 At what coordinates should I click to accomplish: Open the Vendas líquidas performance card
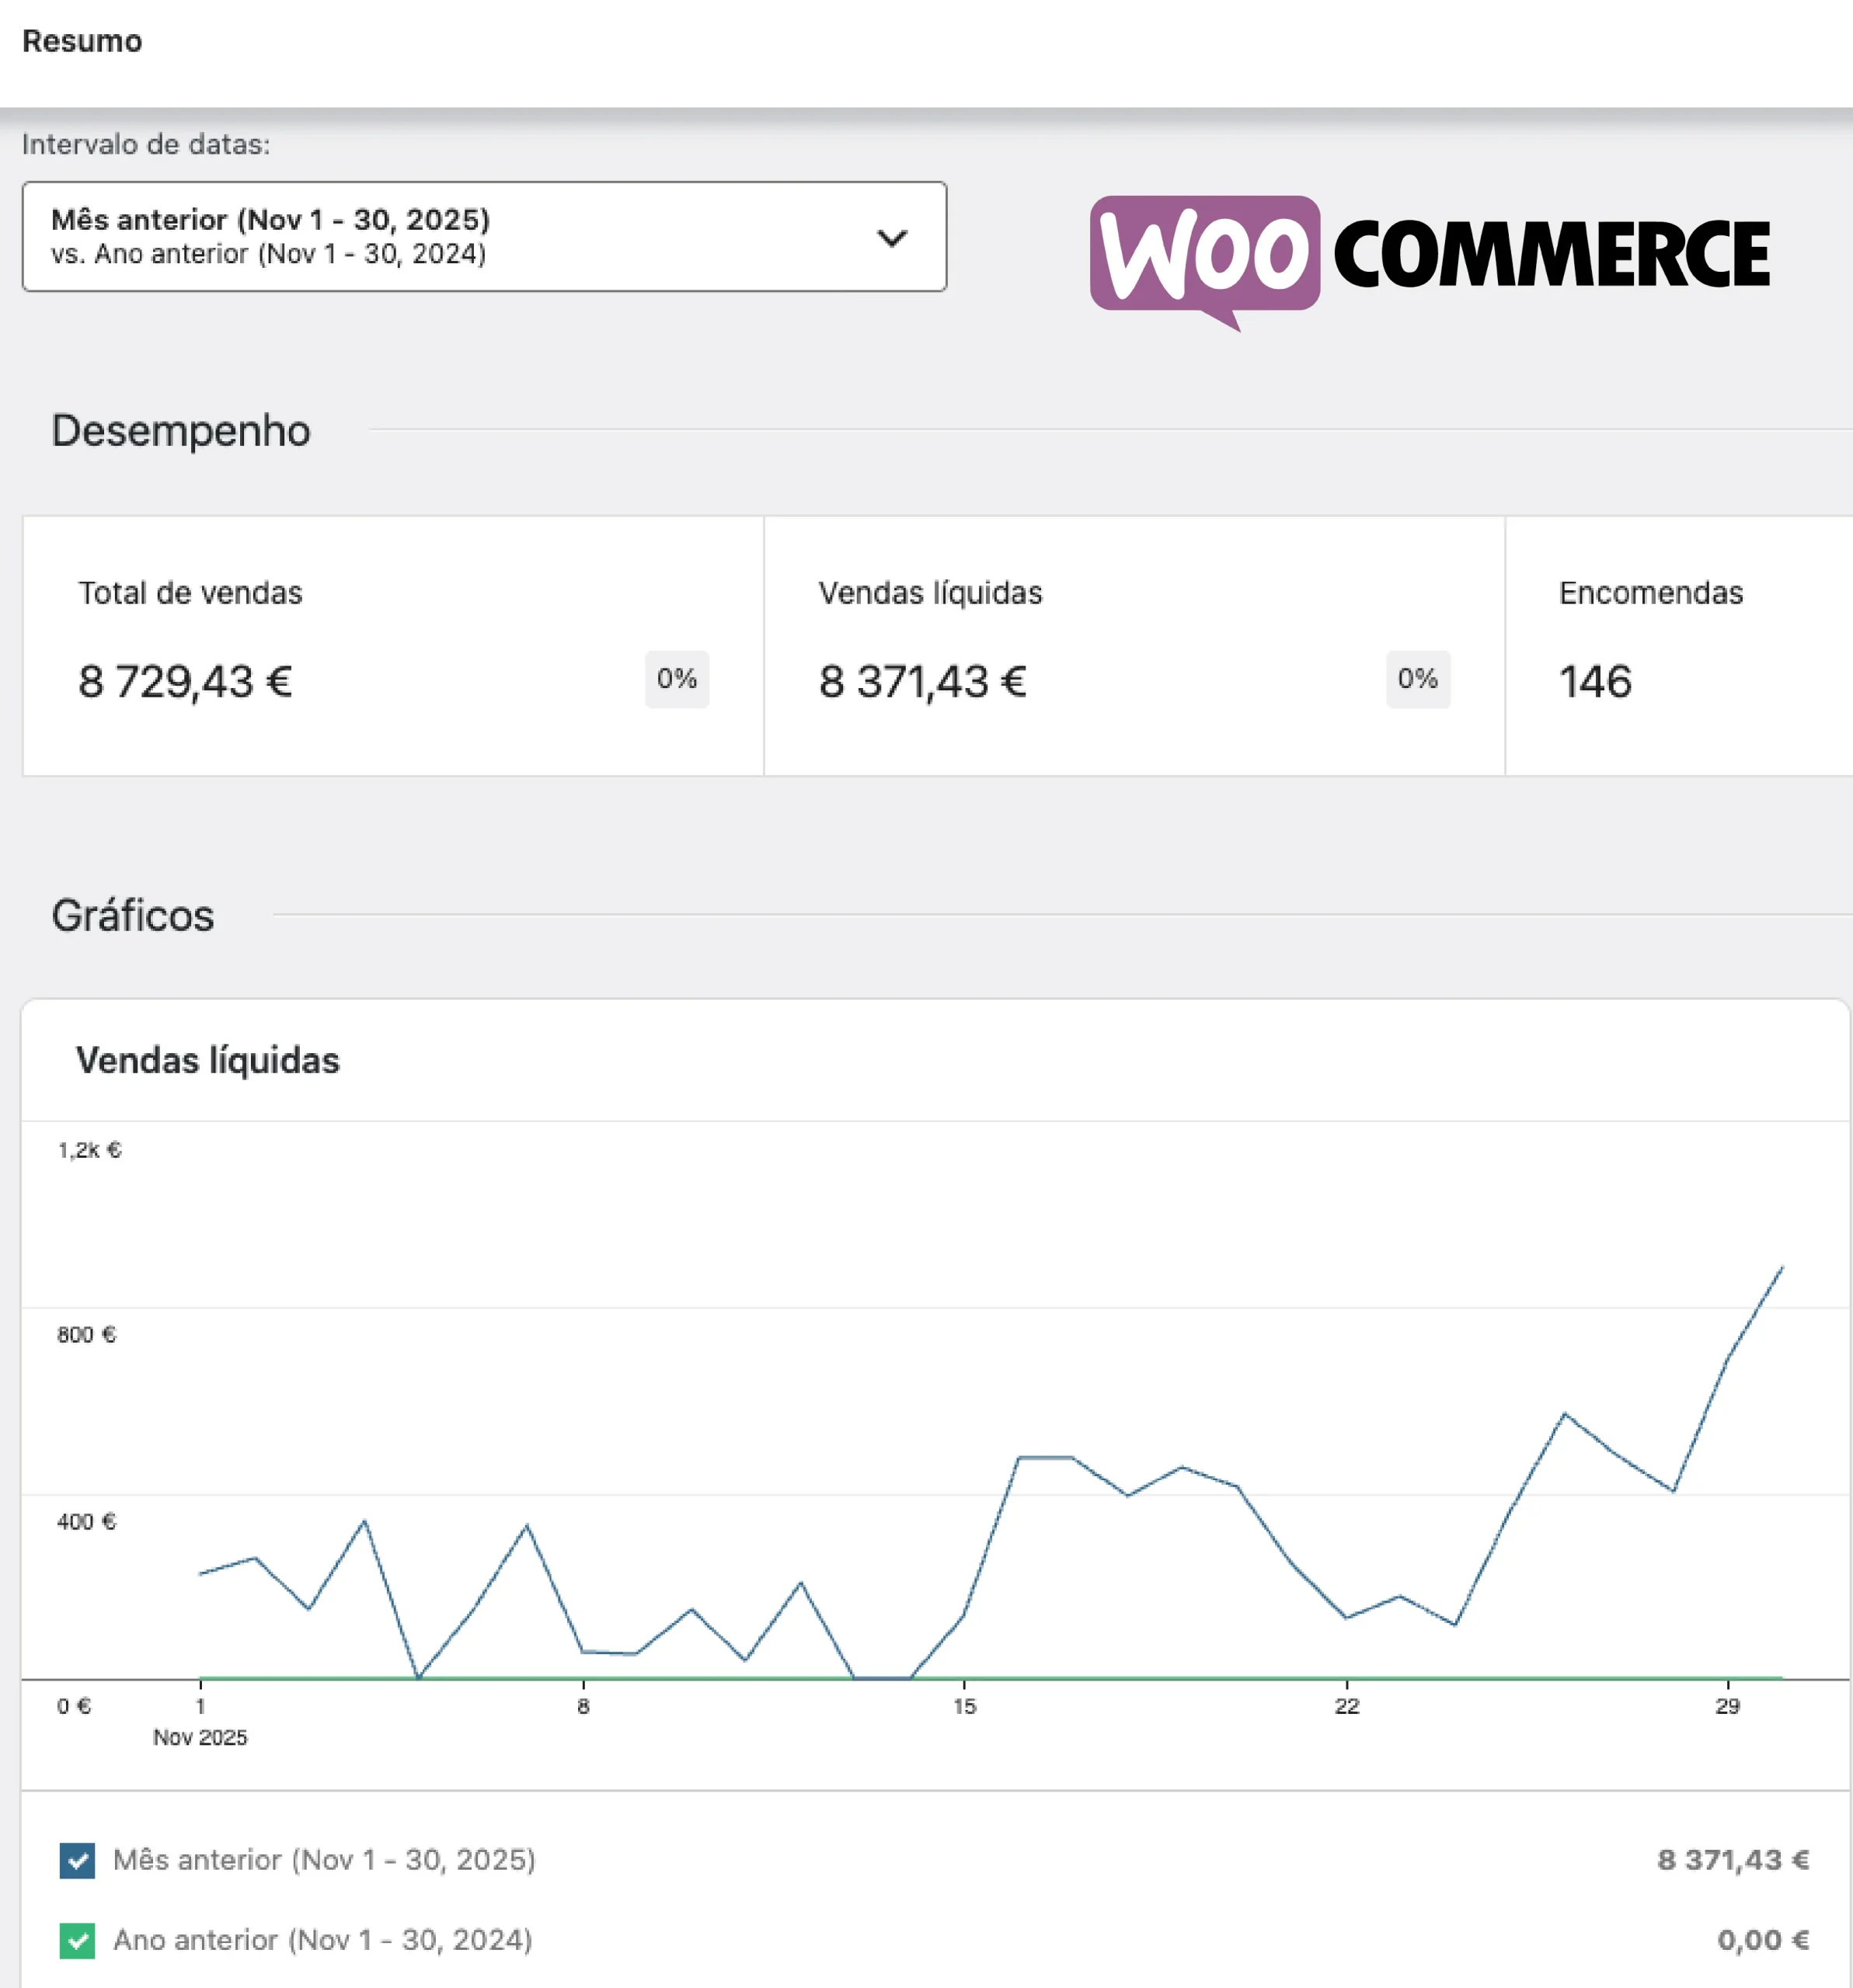pyautogui.click(x=1133, y=645)
